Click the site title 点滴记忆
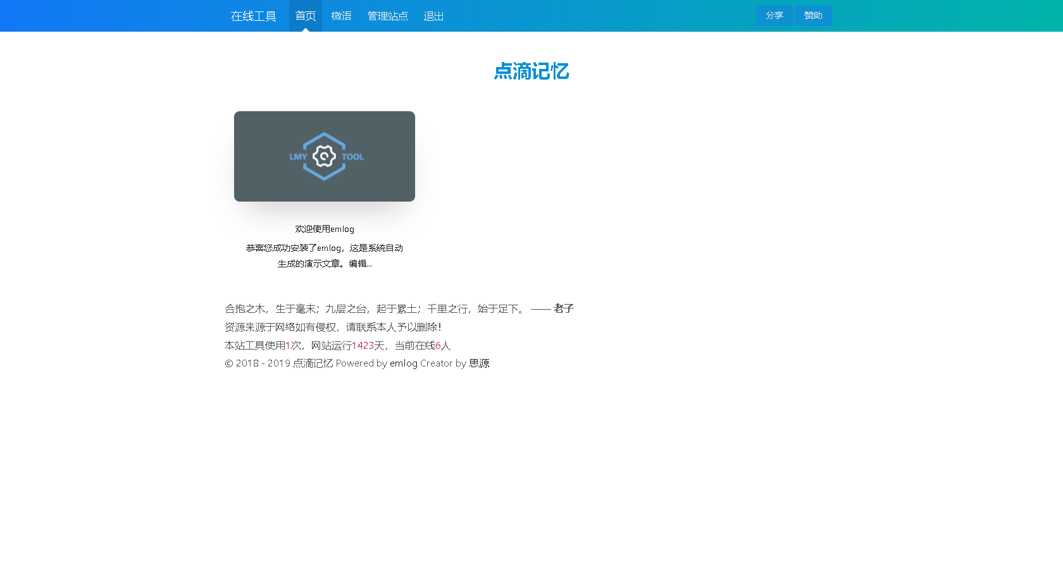Viewport: 1063px width, 572px height. tap(531, 71)
